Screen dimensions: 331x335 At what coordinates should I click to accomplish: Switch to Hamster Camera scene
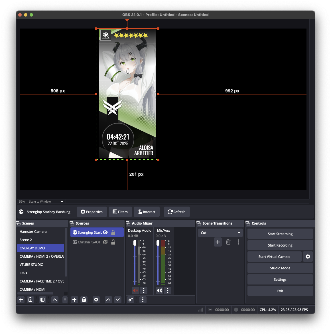click(x=33, y=231)
